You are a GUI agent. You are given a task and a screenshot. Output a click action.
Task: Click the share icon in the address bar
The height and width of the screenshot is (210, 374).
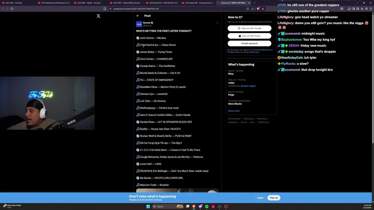(253, 9)
